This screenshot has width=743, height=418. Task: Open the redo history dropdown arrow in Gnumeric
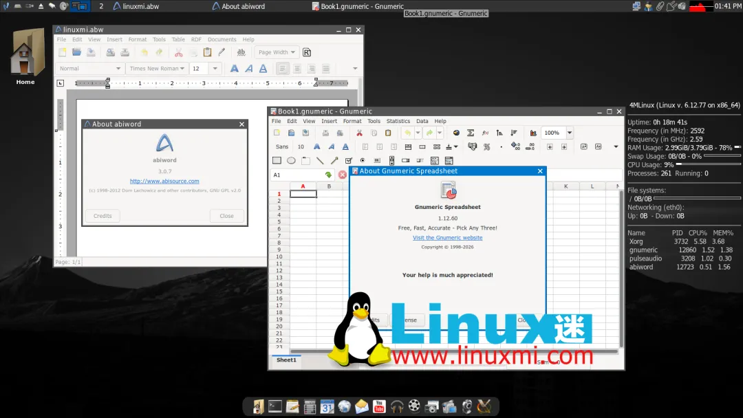click(440, 133)
